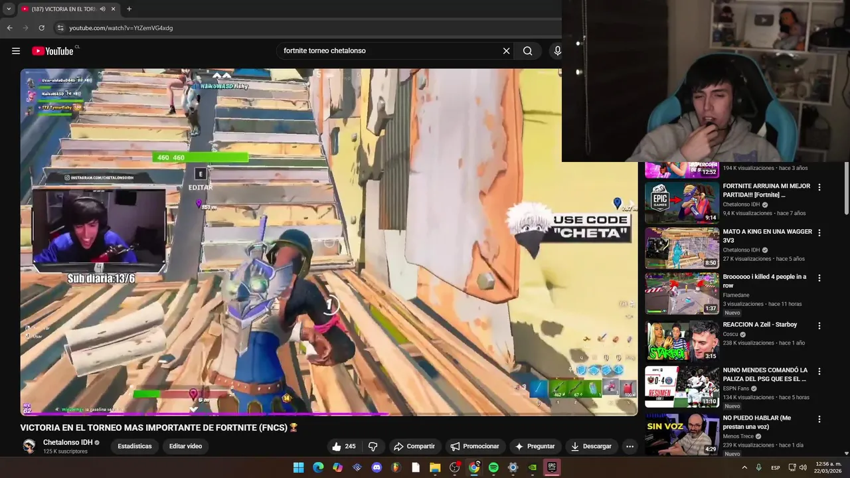This screenshot has width=850, height=478.
Task: Click title 'REACCION A Zell - Starboy'
Action: [x=760, y=325]
